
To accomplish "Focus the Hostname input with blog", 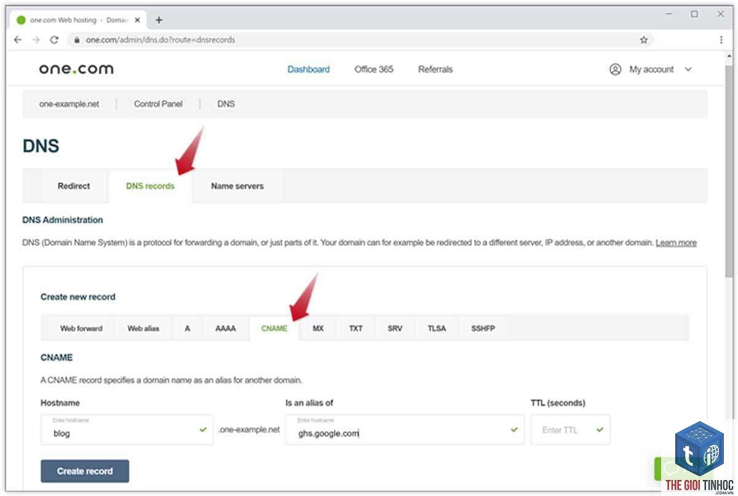I will [x=127, y=430].
